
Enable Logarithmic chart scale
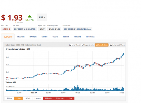coord(88,45)
